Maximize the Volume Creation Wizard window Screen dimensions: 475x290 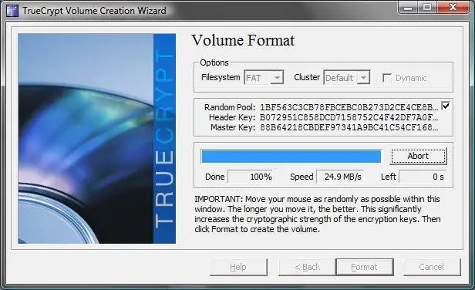[427, 7]
